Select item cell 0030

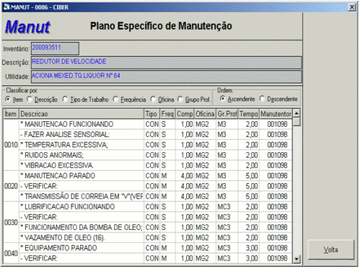11,222
